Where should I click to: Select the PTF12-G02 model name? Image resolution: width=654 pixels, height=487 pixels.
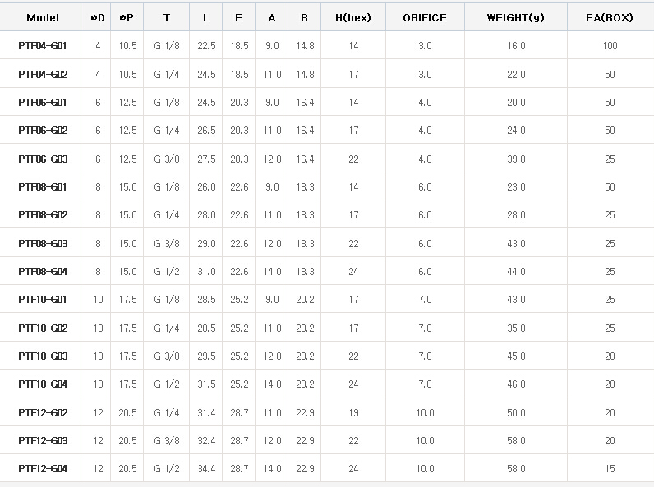(43, 413)
